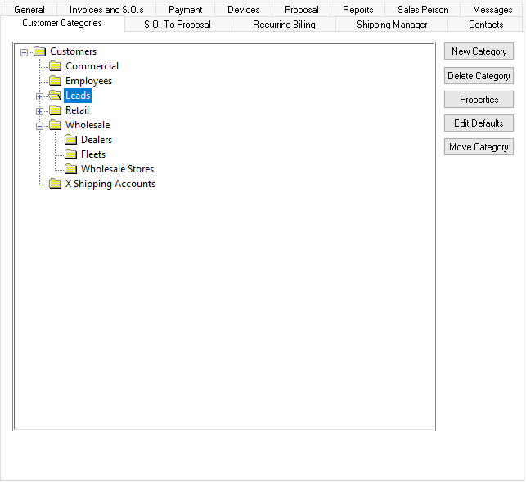Click the Dealers folder icon
This screenshot has width=526, height=482.
point(70,140)
